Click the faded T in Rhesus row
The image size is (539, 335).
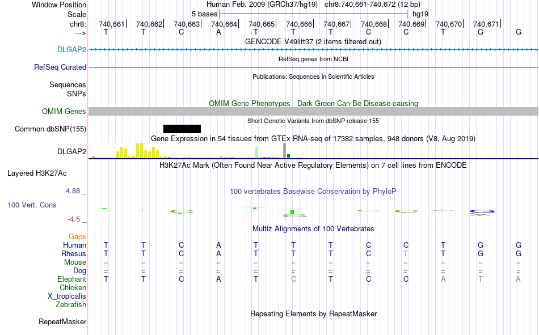(x=406, y=253)
